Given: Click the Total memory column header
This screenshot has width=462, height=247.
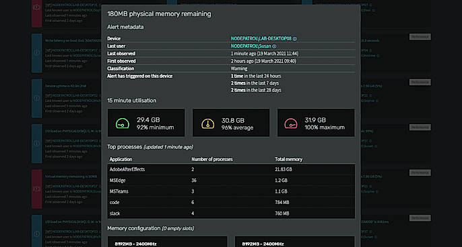Looking at the screenshot, I should (288, 159).
